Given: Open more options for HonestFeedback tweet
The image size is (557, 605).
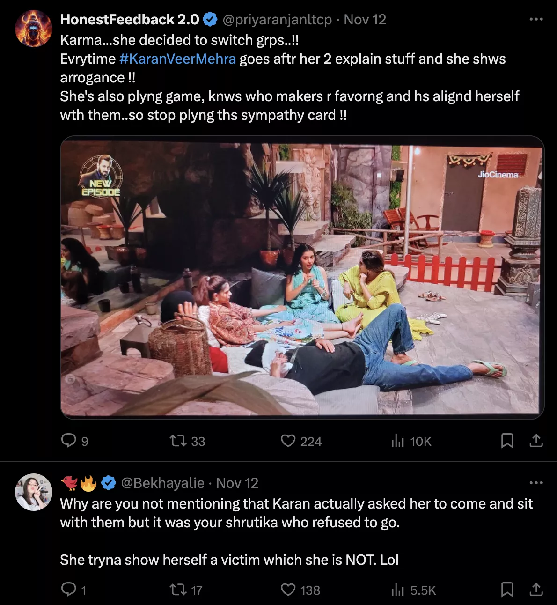Looking at the screenshot, I should [x=536, y=19].
